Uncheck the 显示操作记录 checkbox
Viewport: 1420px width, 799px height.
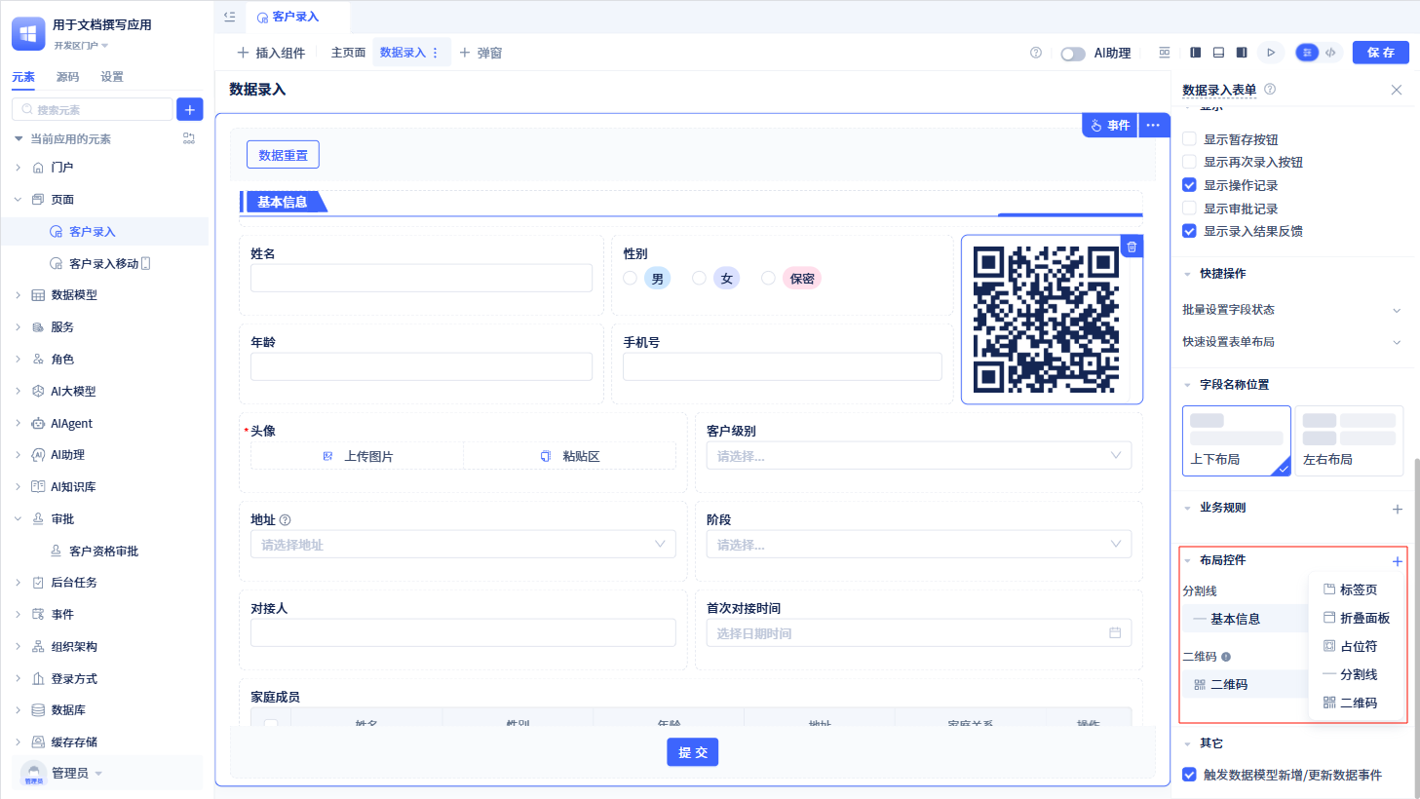pyautogui.click(x=1189, y=185)
